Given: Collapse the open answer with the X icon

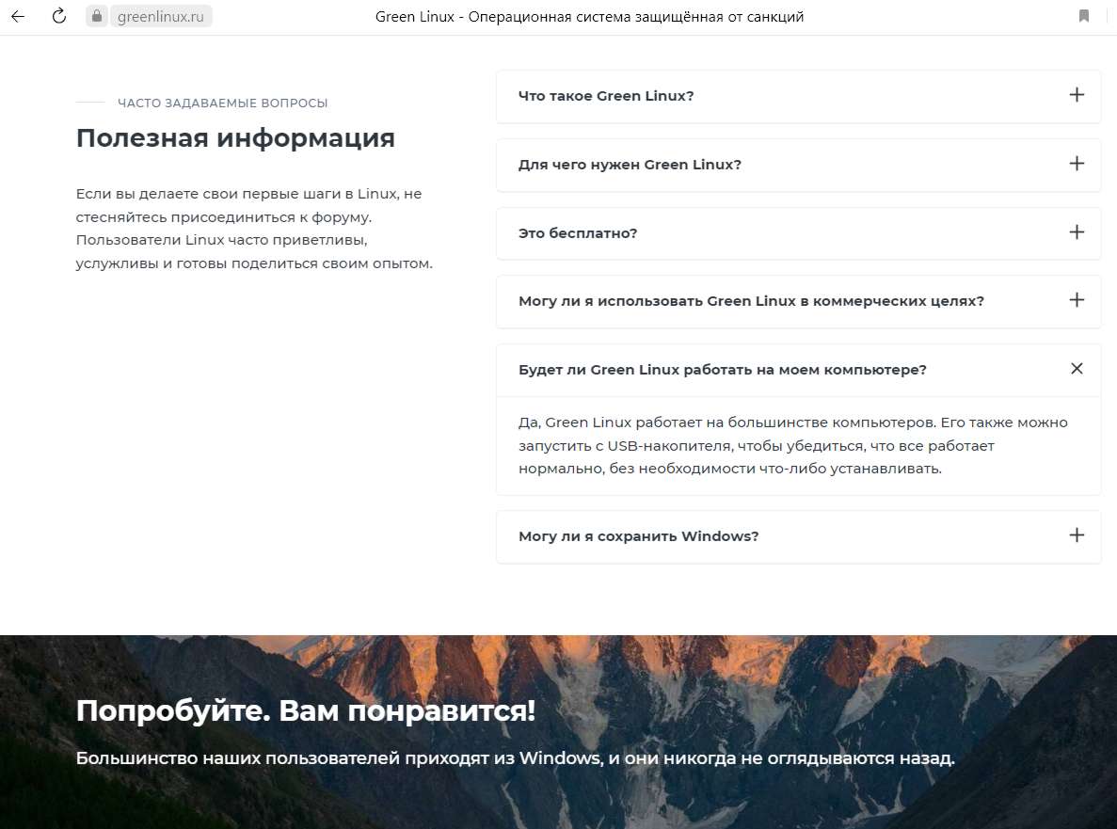Looking at the screenshot, I should (1077, 368).
